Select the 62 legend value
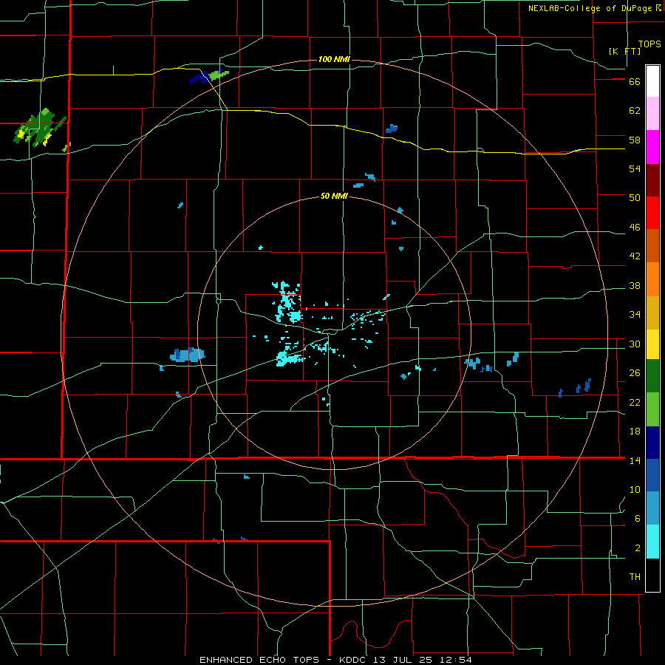Viewport: 665px width, 665px height. coord(635,111)
